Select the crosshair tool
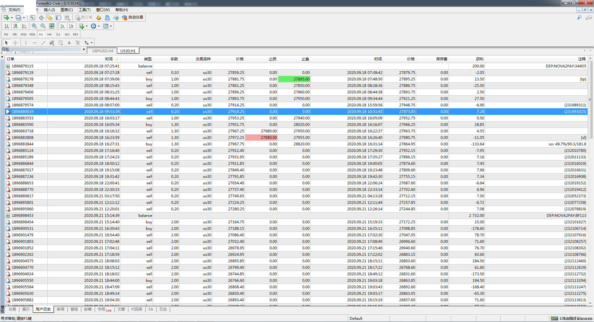The width and height of the screenshot is (594, 322). [x=15, y=43]
